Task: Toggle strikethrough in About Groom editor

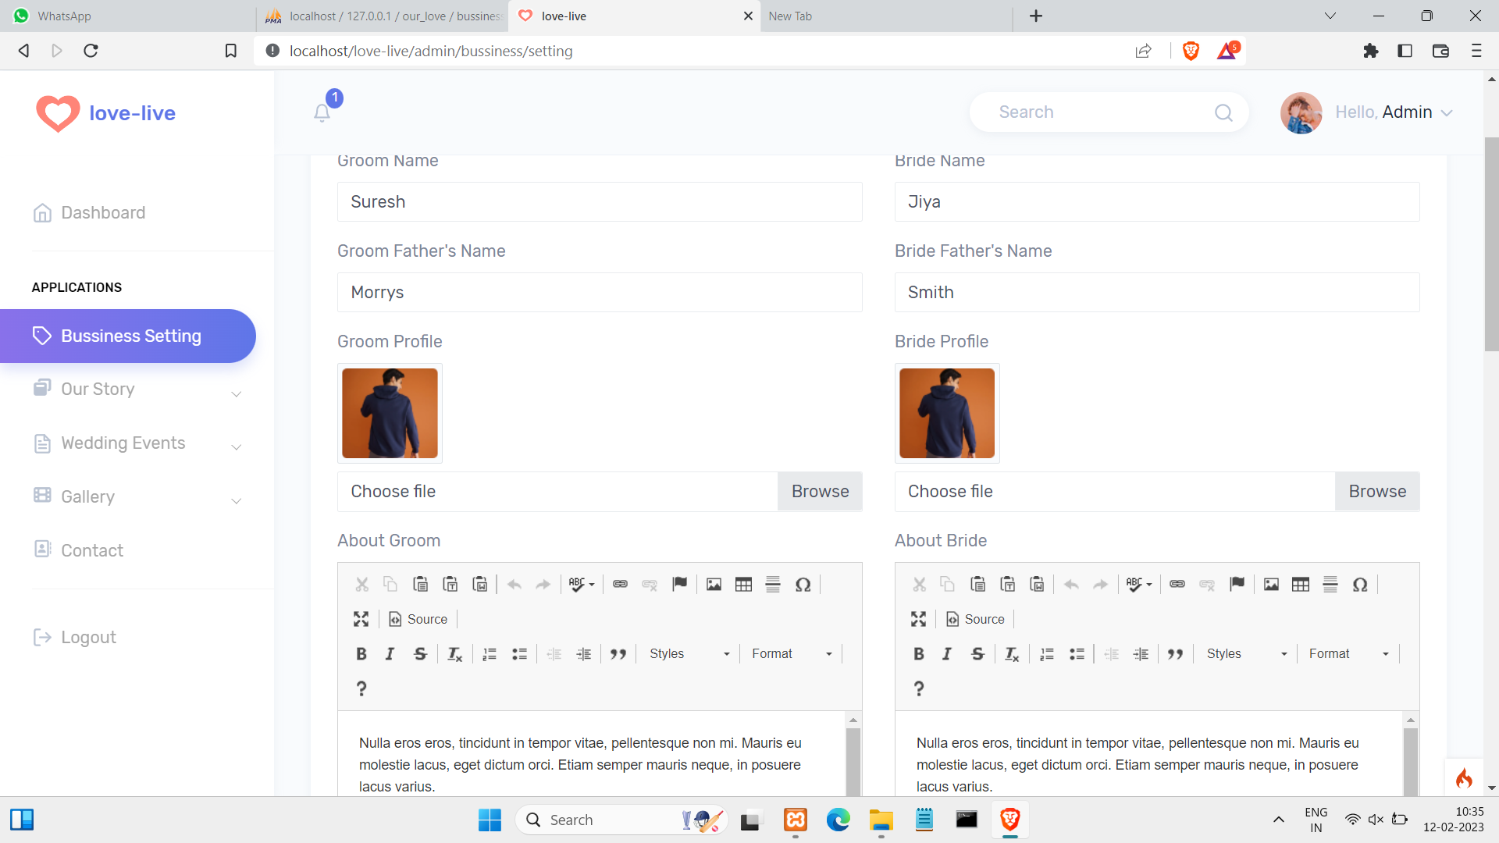Action: point(420,654)
